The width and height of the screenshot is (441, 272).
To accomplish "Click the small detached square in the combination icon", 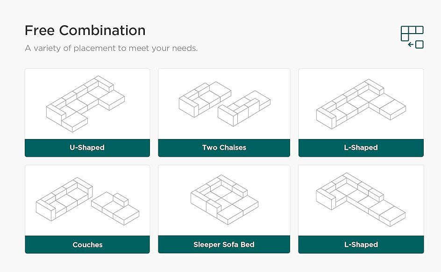I will click(x=419, y=45).
